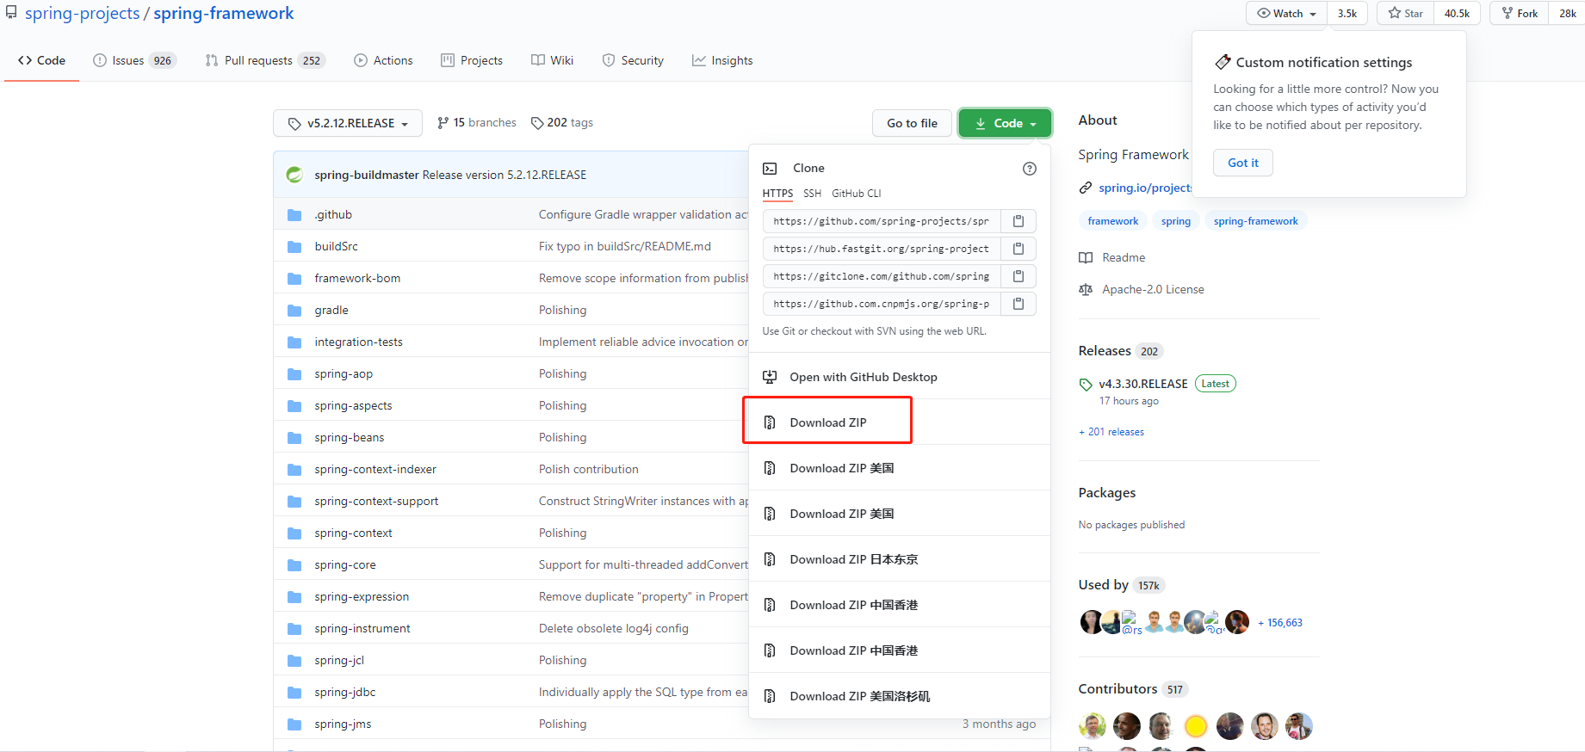Open the Security tab

633,60
